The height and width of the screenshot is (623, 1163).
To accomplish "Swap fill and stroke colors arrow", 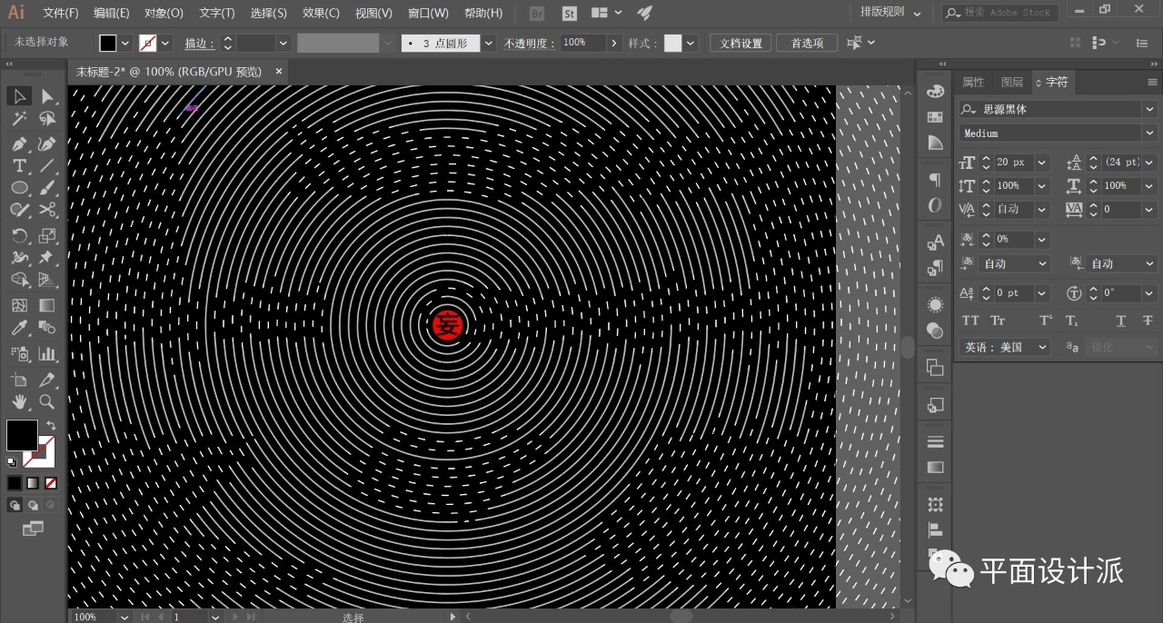I will [51, 425].
